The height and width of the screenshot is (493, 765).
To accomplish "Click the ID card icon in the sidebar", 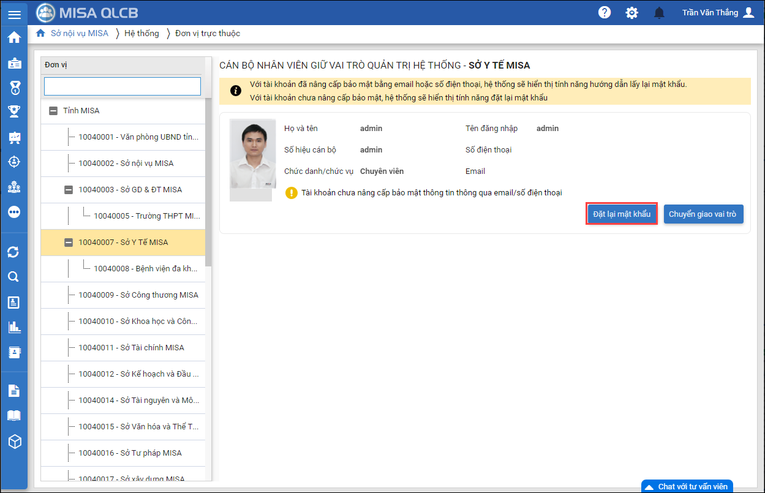I will click(13, 63).
